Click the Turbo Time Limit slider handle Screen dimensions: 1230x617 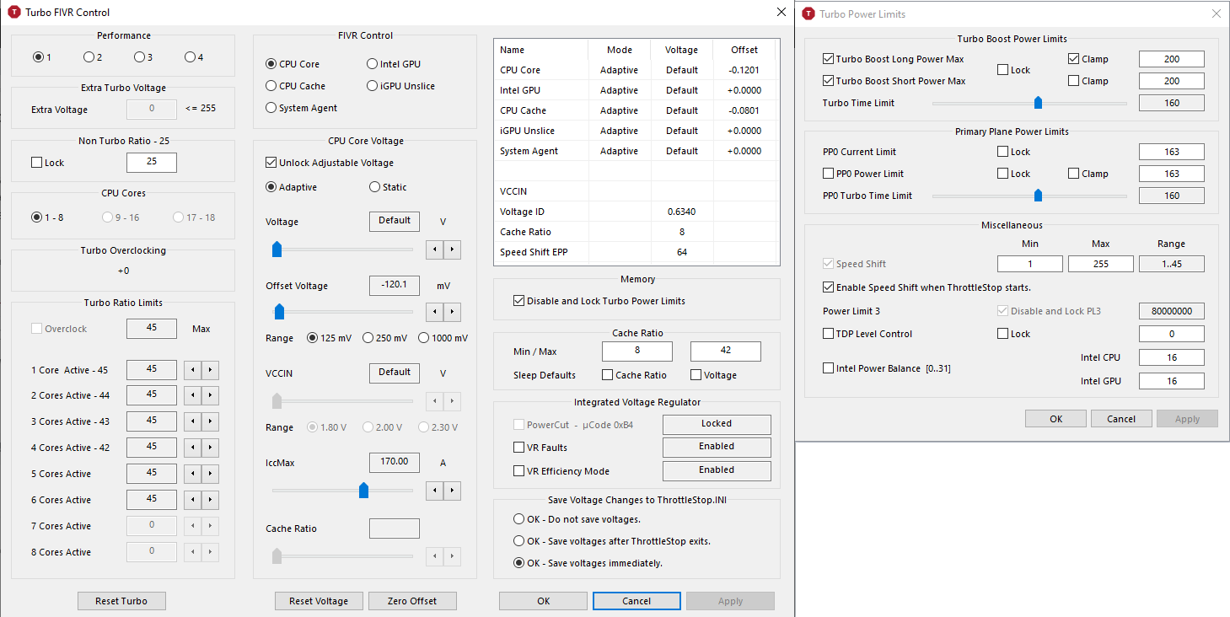pos(1038,103)
